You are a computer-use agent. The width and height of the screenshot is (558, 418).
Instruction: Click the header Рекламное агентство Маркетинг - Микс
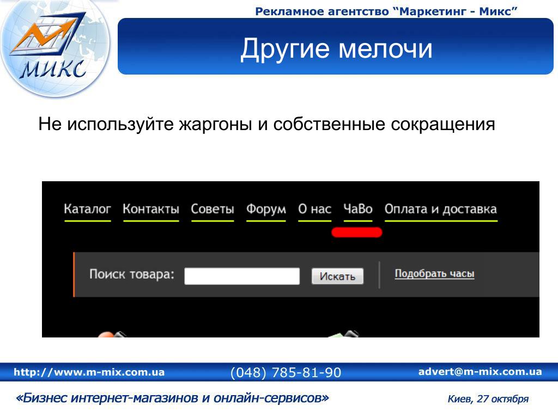coord(386,11)
